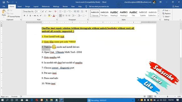Toggle Italic formatting

pos(27,16)
